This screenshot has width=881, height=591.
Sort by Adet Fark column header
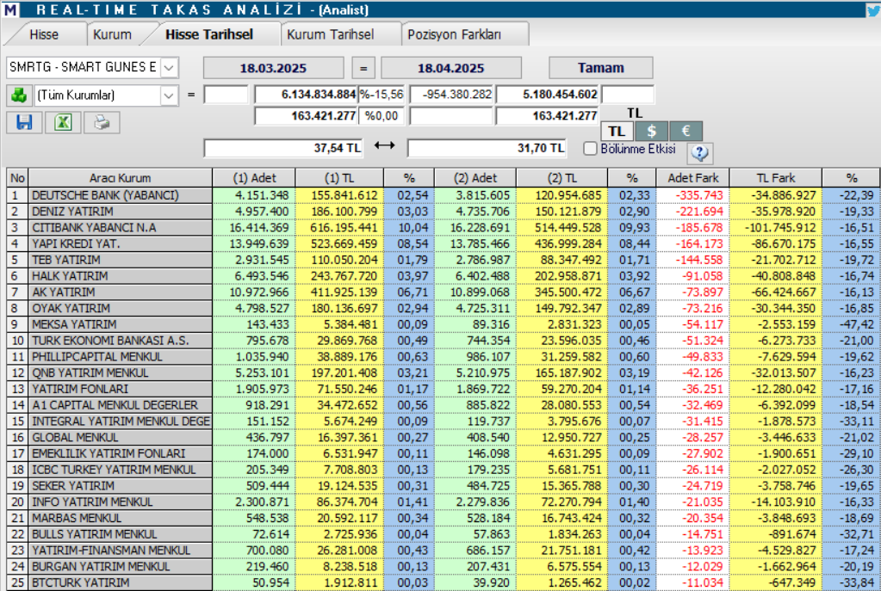[692, 178]
